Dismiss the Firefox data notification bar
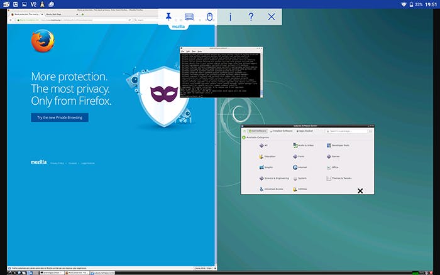Screen dimensions: 440x275 pyautogui.click(x=215, y=268)
